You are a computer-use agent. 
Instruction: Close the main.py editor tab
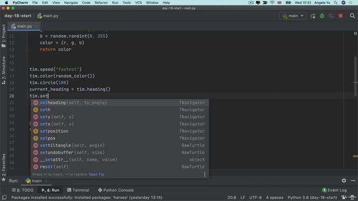[36, 26]
